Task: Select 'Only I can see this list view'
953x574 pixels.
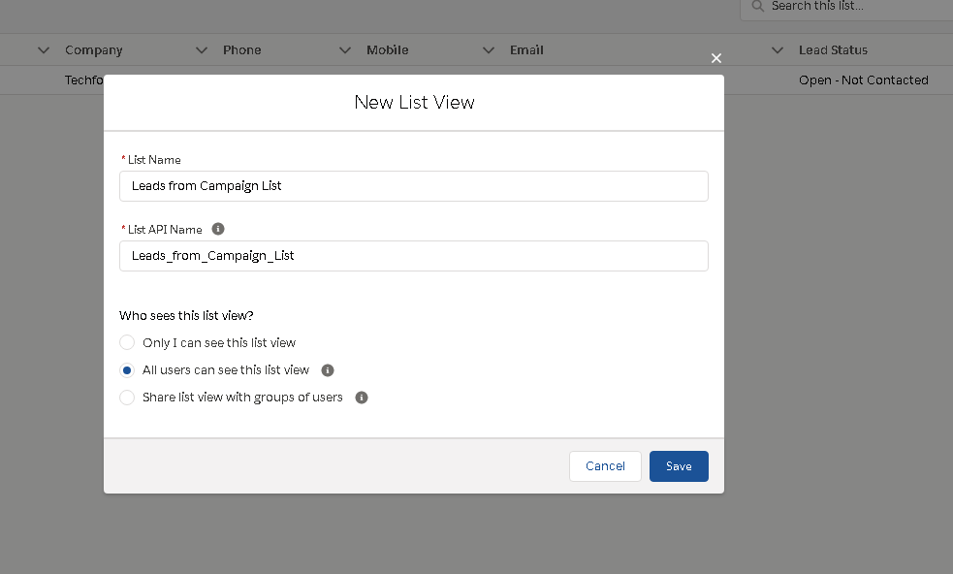Action: [x=127, y=342]
